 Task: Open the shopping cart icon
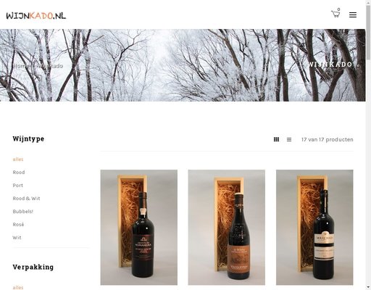click(335, 14)
